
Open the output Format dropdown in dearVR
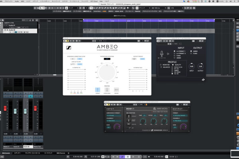180,116
